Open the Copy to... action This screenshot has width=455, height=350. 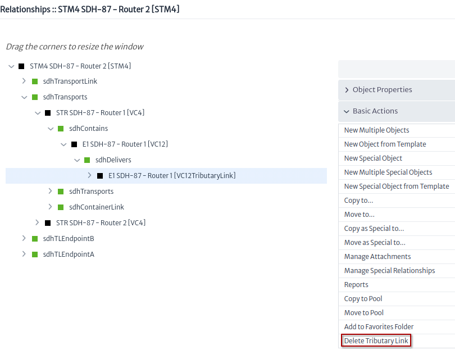click(x=397, y=201)
